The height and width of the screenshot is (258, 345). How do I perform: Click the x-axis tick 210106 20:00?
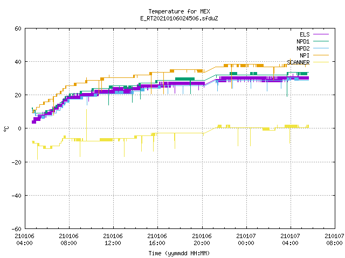202,240
